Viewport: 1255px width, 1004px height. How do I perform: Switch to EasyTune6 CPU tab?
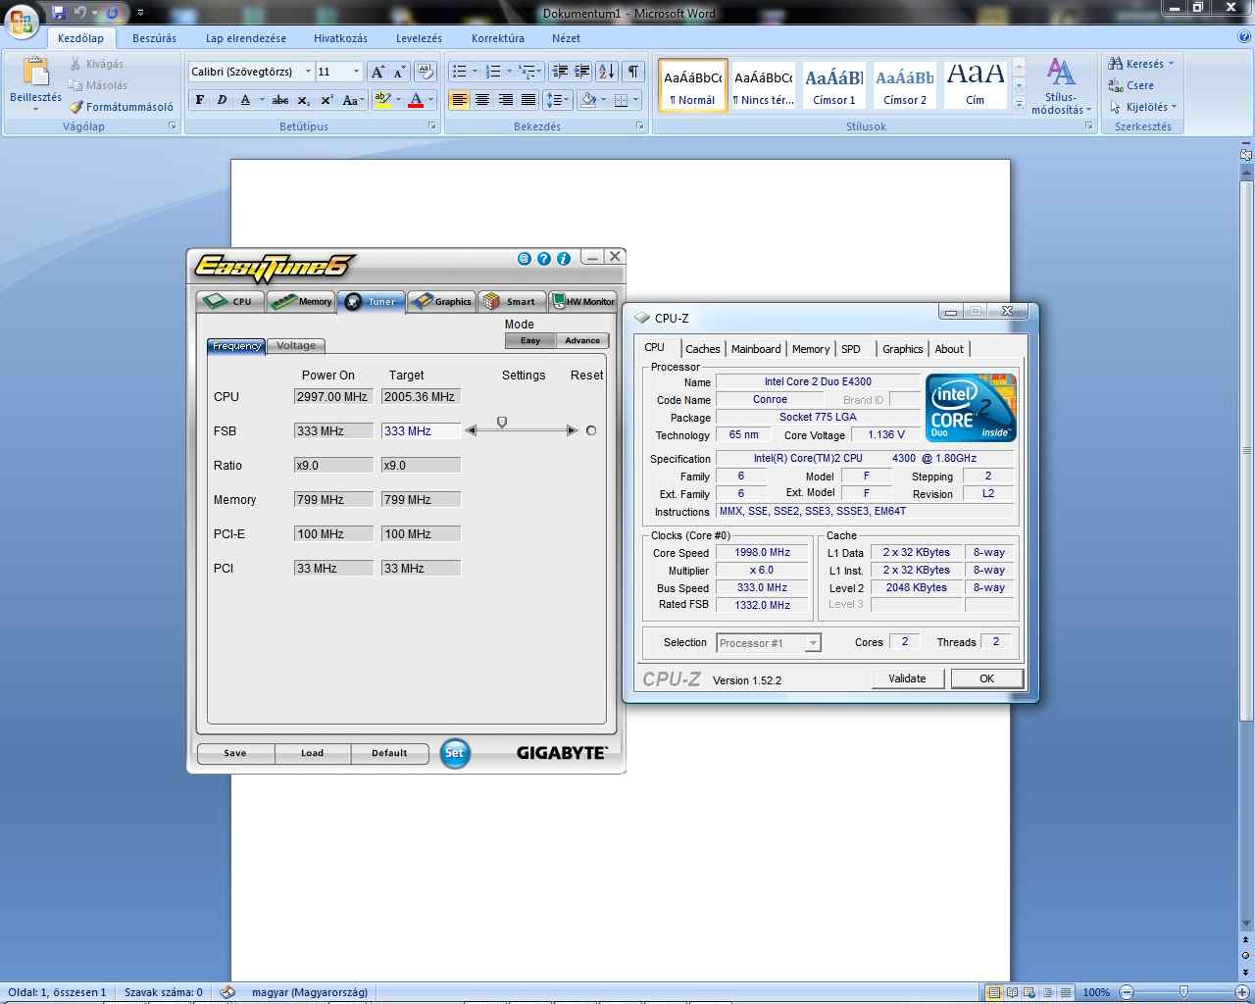(231, 302)
